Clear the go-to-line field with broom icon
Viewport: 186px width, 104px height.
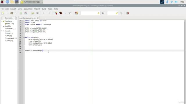(x=117, y=13)
